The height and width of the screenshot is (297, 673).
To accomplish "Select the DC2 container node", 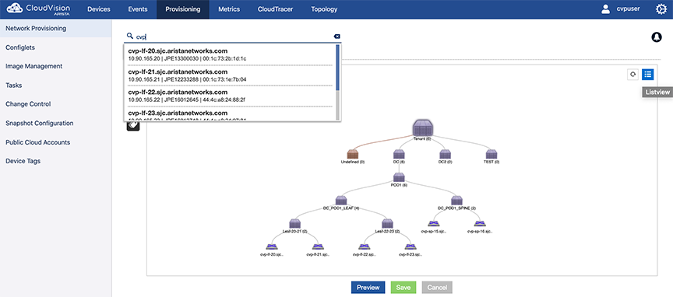I will coord(445,154).
